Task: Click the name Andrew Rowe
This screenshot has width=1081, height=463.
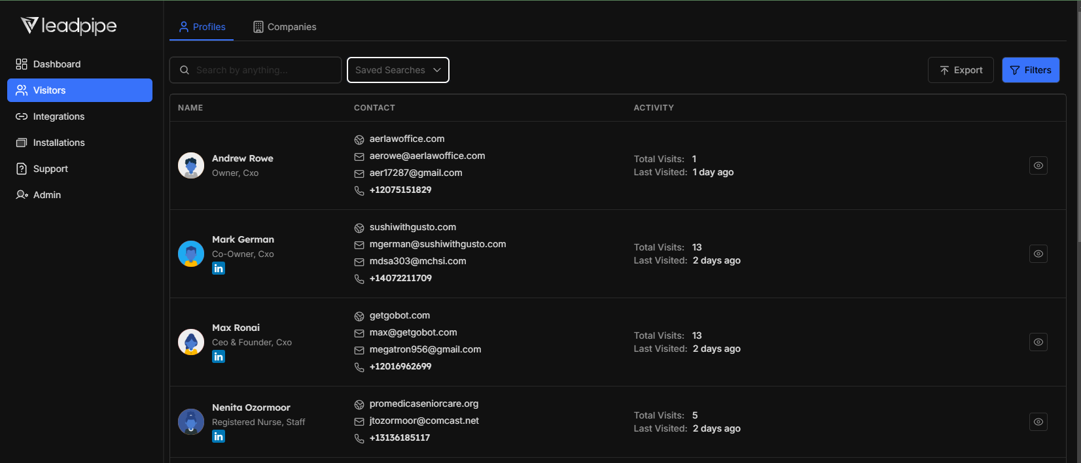Action: 243,158
